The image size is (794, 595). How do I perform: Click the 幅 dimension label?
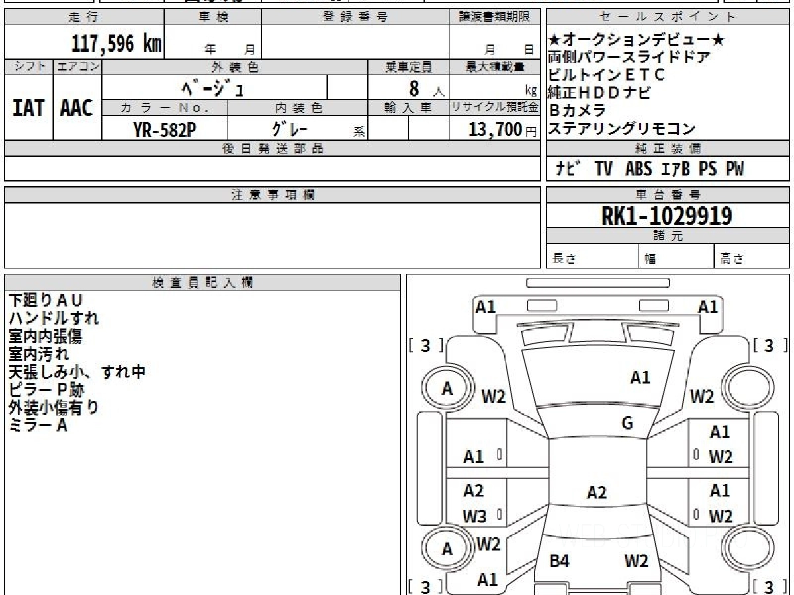pos(650,260)
